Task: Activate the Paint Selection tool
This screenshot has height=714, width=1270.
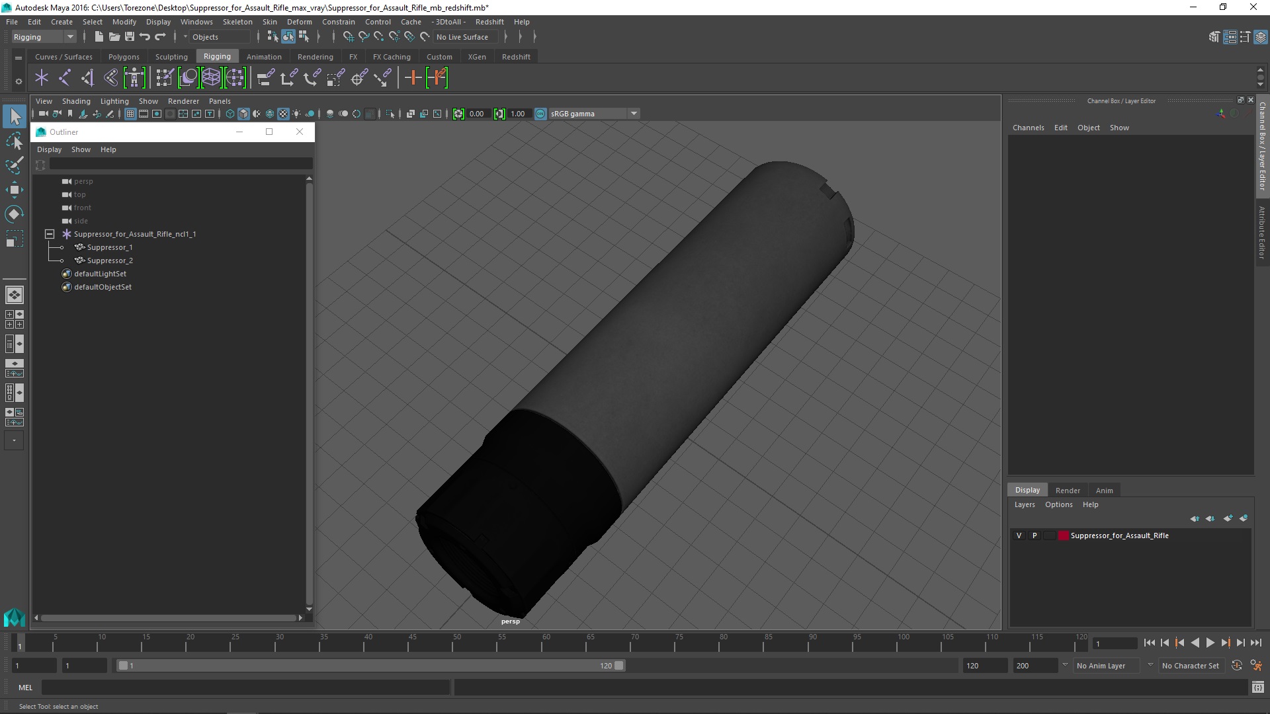Action: (x=15, y=165)
